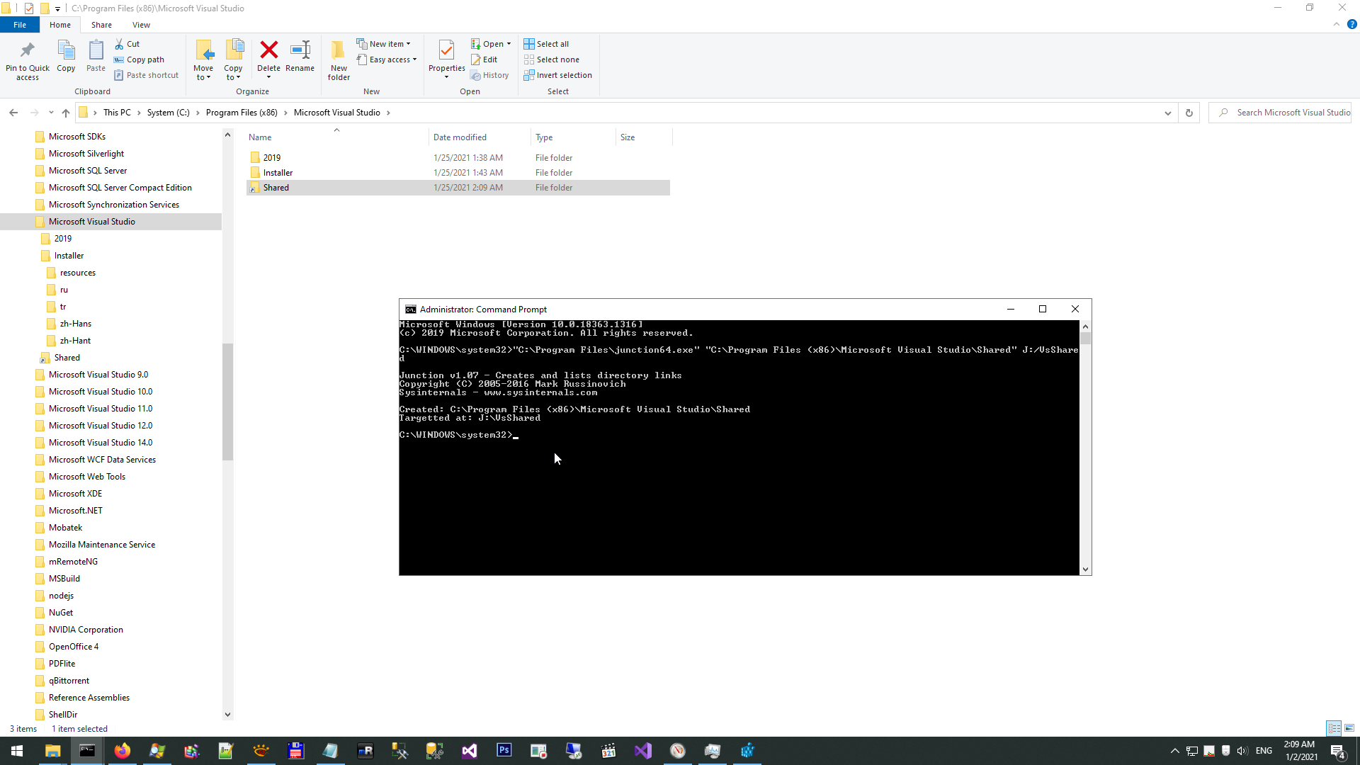Open the View ribbon tab

click(x=141, y=25)
